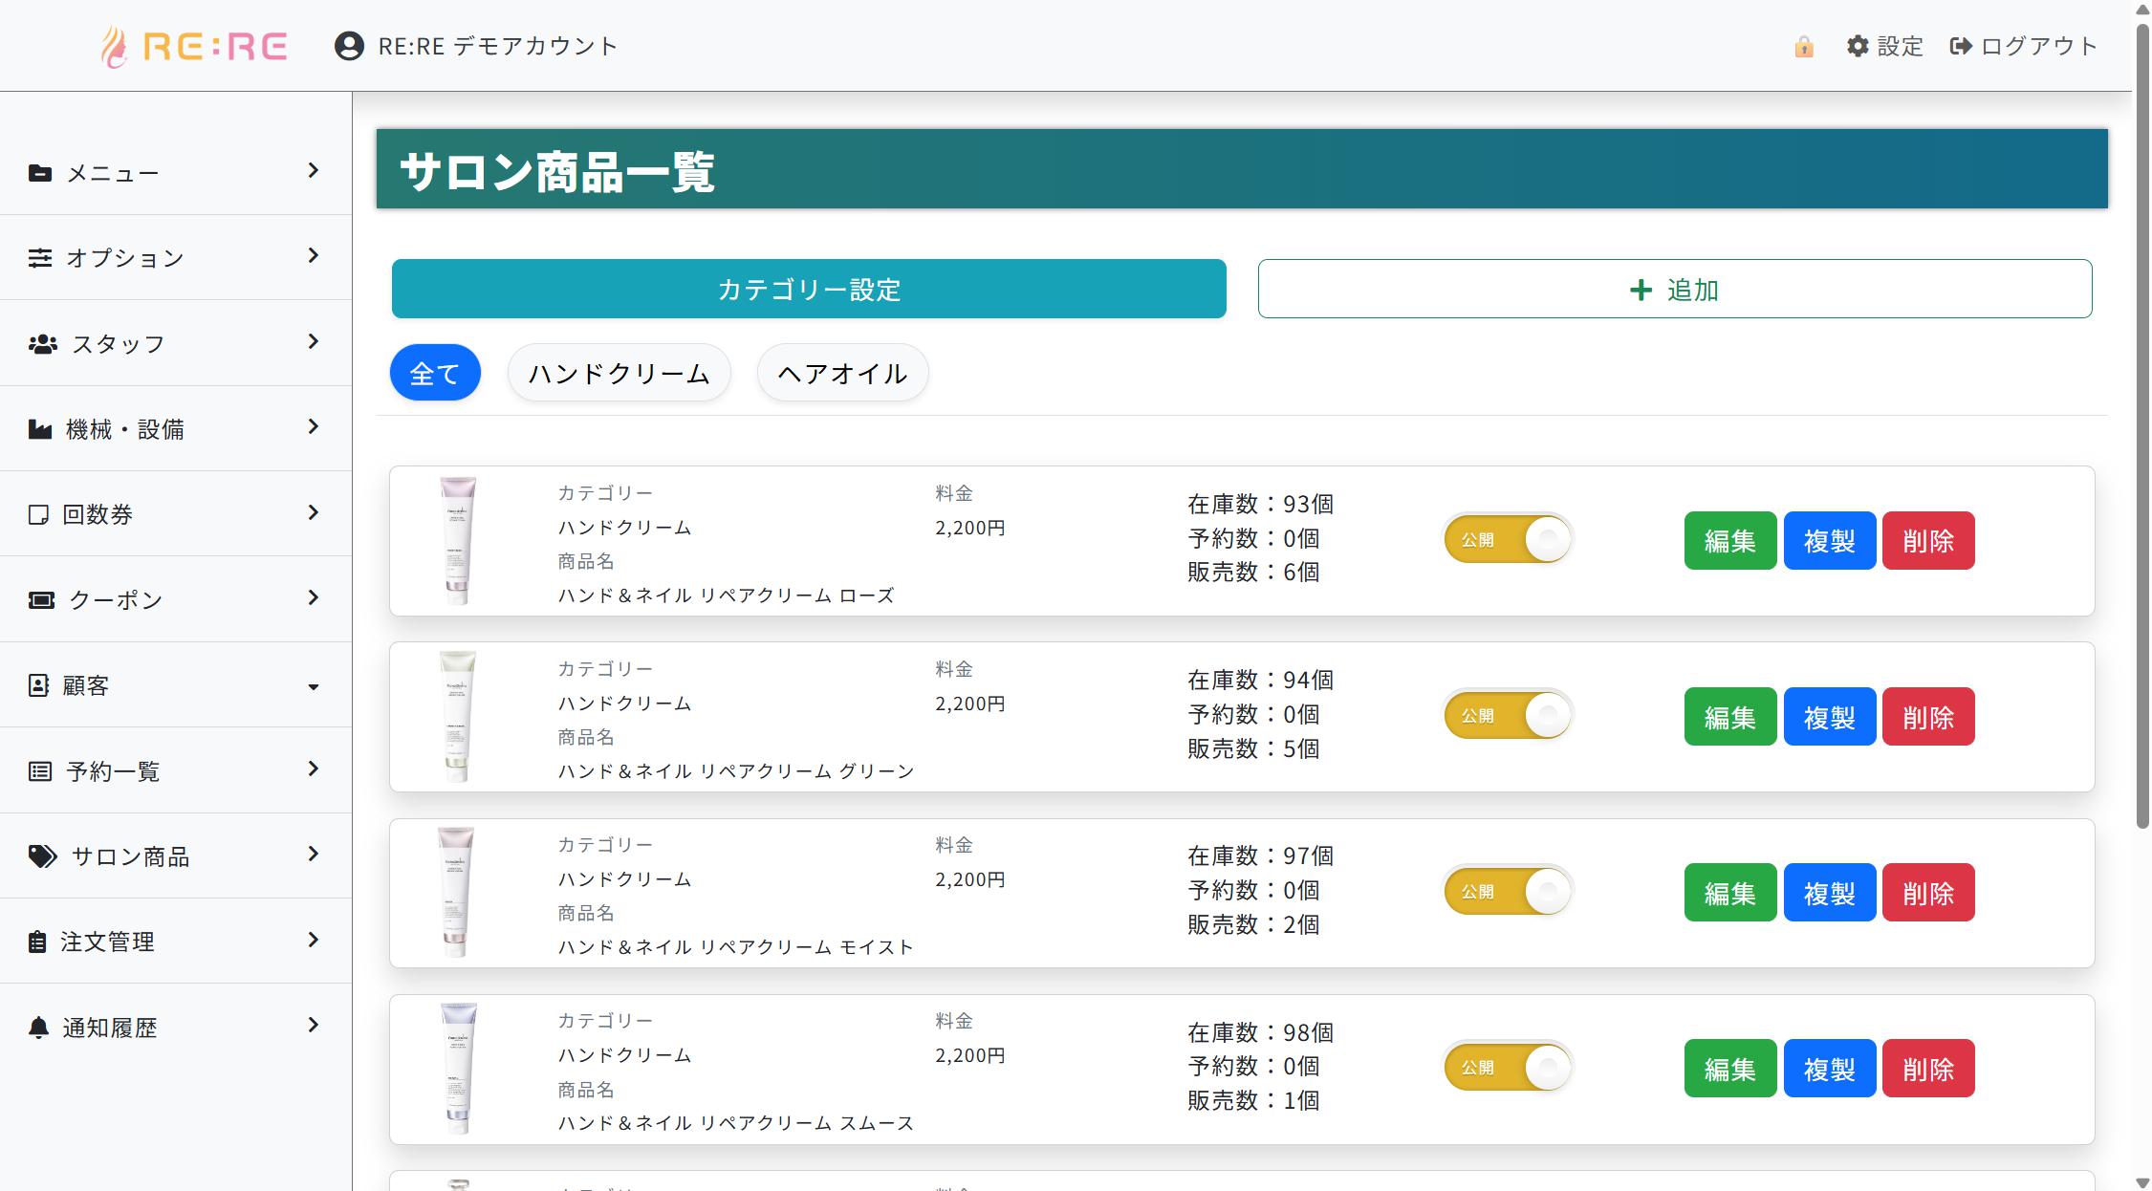Image resolution: width=2152 pixels, height=1191 pixels.
Task: Click the 回数券 ticket icon
Action: (39, 513)
